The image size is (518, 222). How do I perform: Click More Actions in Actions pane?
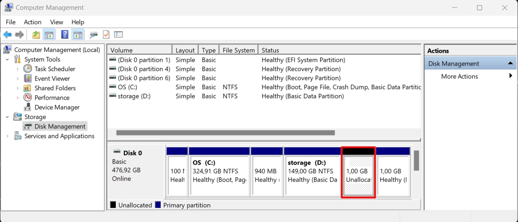[459, 76]
